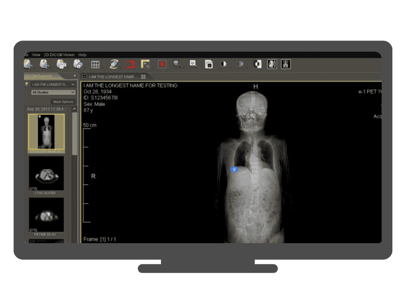The image size is (406, 304).
Task: Click the half-circle contrast icon
Action: pyautogui.click(x=224, y=64)
